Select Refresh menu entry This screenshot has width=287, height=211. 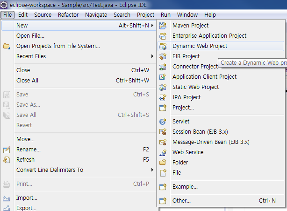click(x=79, y=160)
